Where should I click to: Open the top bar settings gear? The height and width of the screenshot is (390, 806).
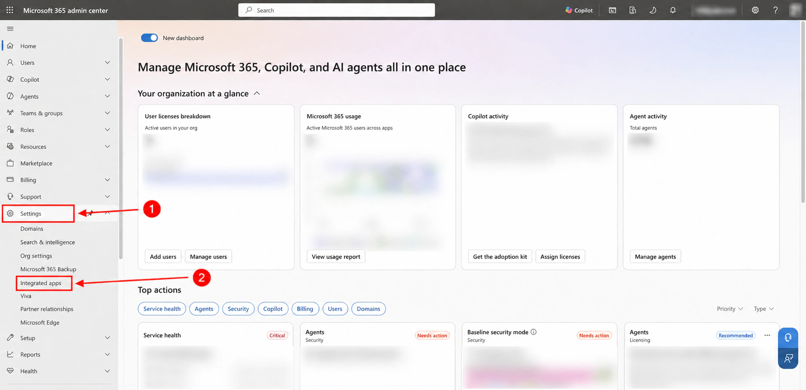tap(755, 10)
